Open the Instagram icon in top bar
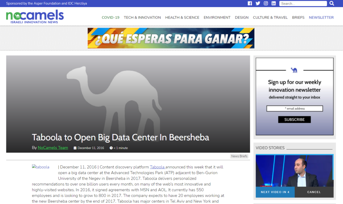 click(x=266, y=3)
